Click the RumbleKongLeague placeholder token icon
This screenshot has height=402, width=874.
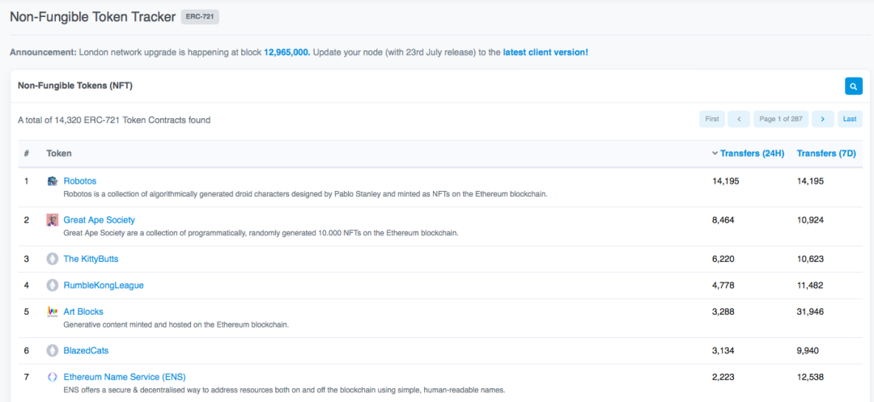53,285
